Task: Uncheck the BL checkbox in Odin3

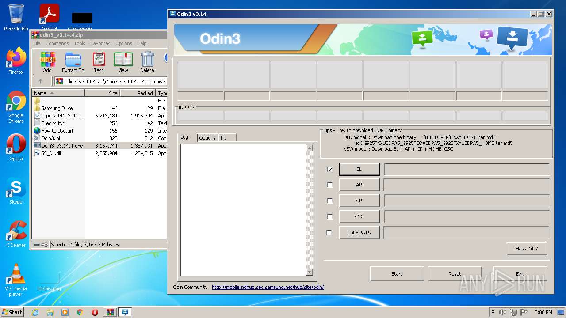Action: pos(330,169)
